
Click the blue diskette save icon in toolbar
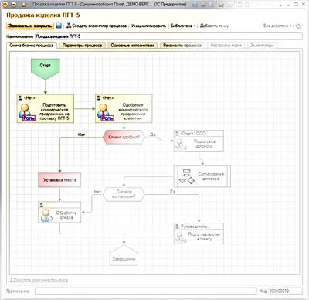coord(59,26)
